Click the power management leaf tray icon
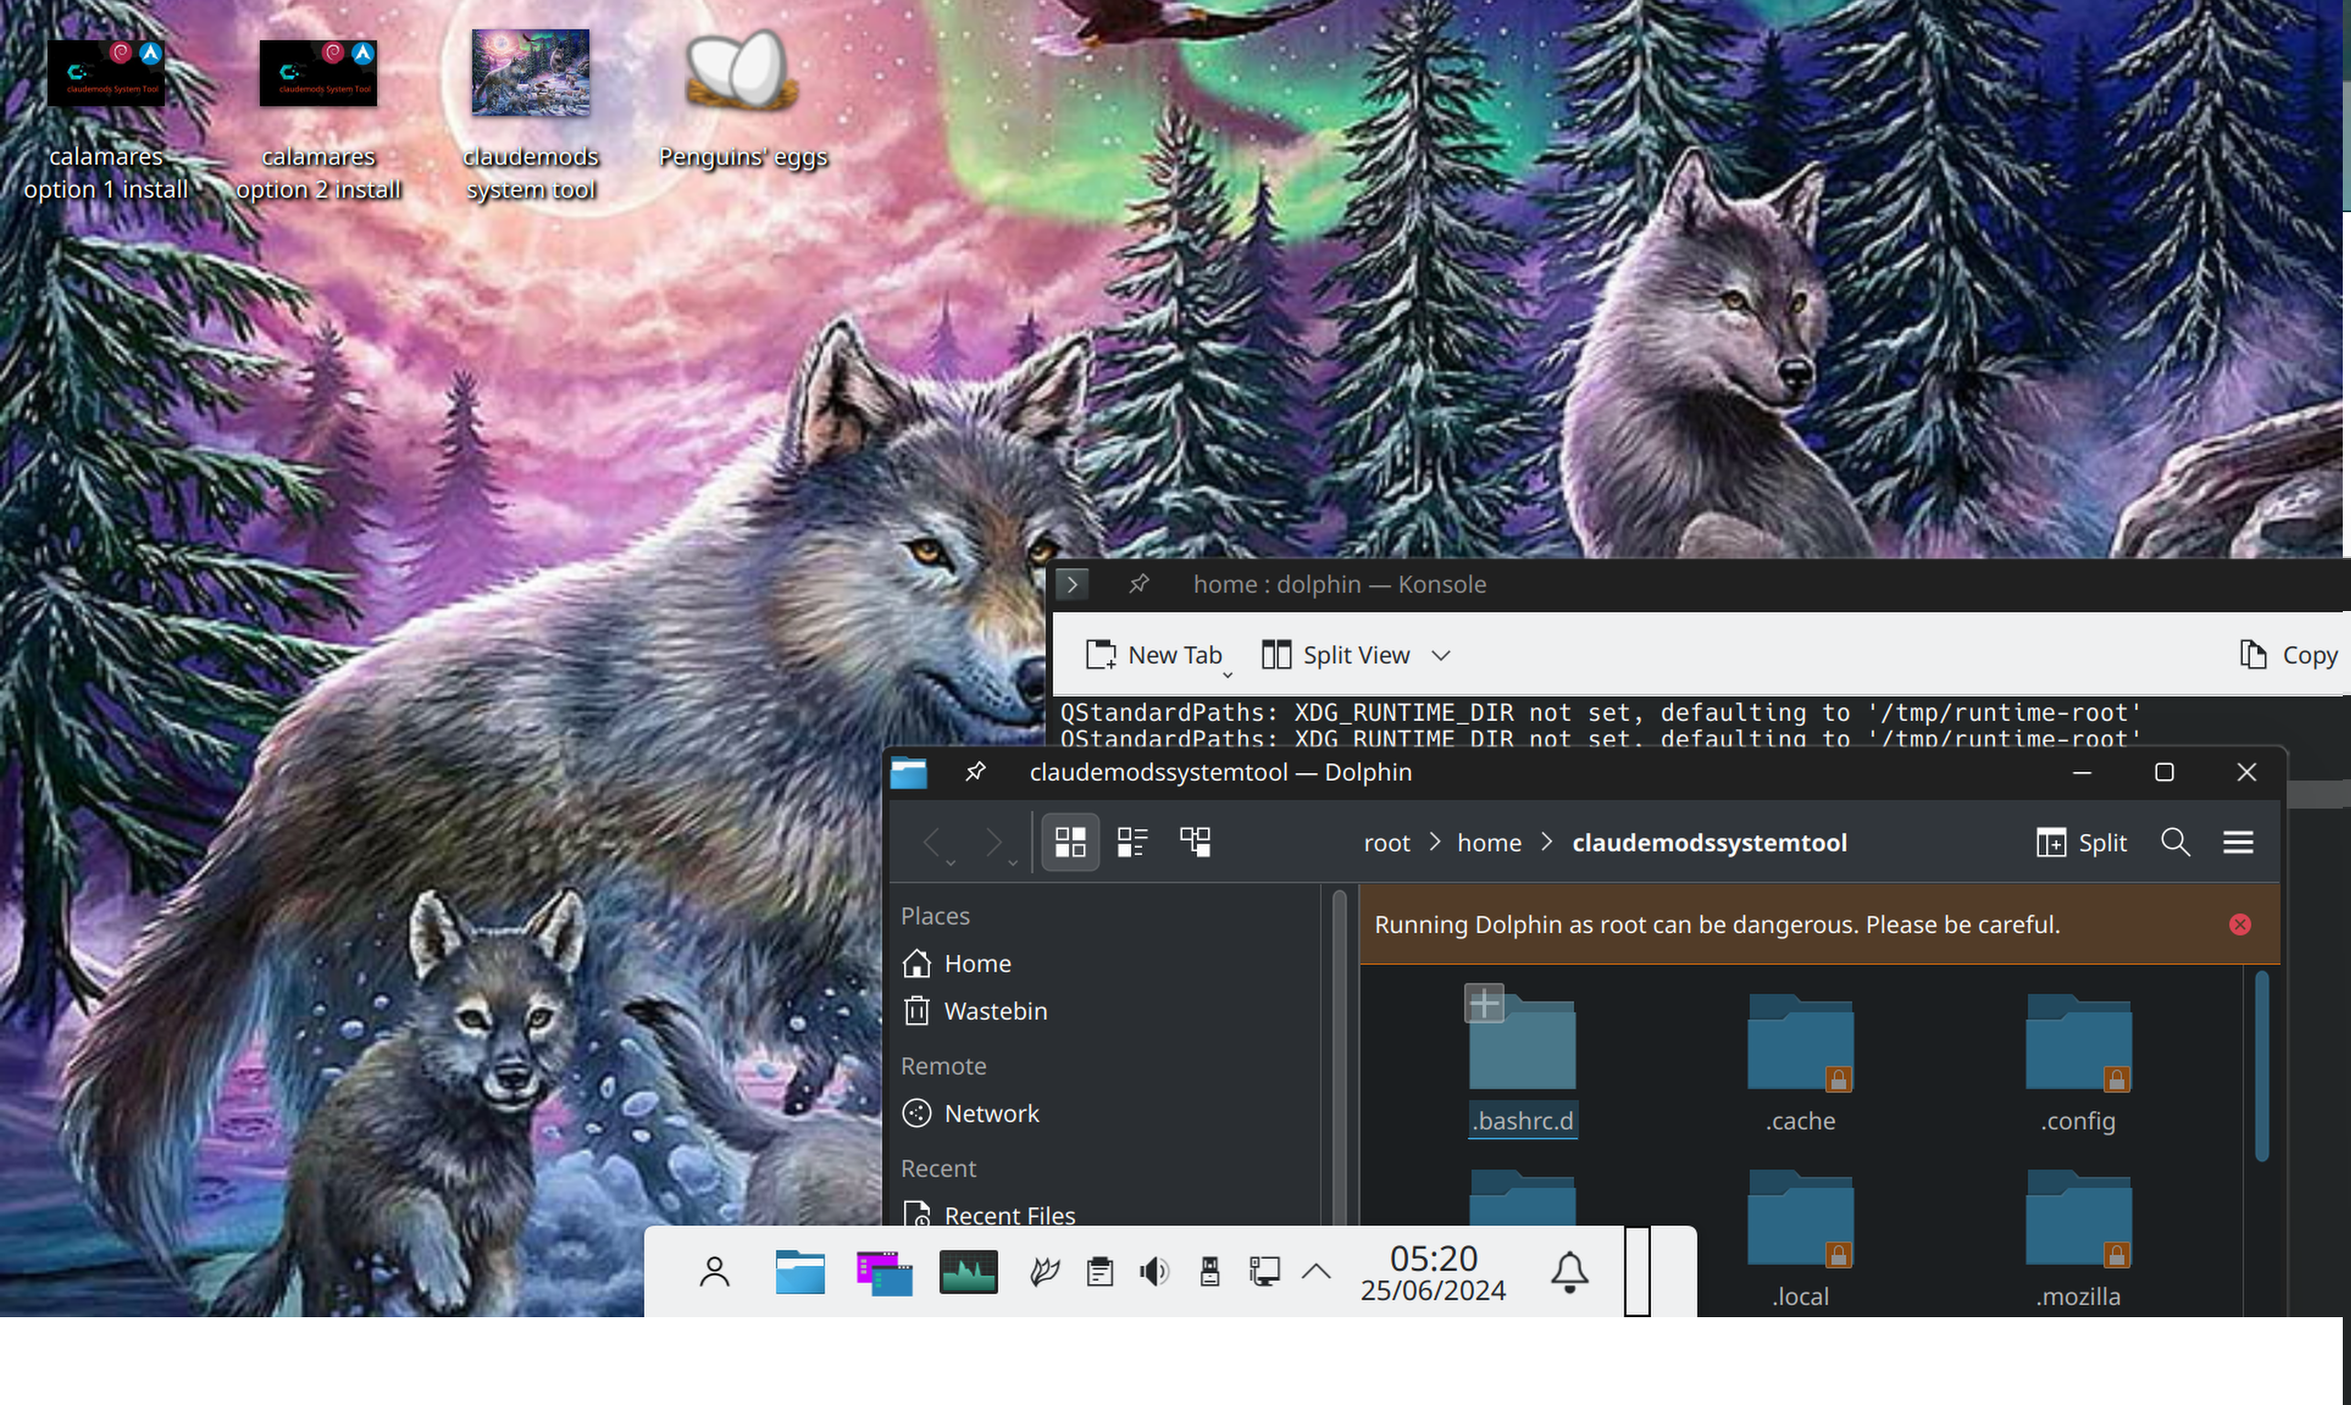 (1044, 1271)
